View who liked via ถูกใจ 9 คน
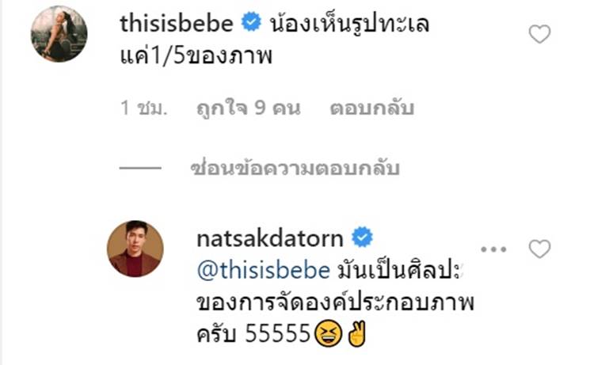 (248, 108)
